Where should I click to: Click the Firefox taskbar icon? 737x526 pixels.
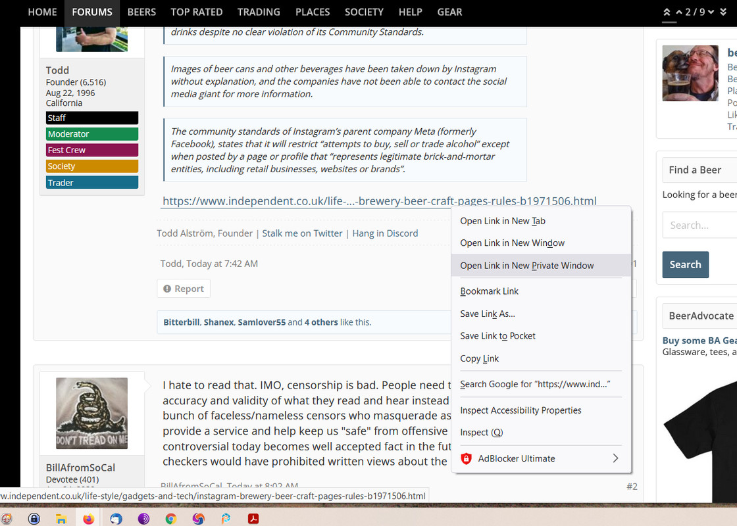88,519
